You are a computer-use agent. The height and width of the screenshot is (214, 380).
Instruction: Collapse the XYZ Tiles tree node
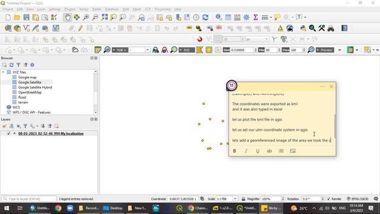point(3,72)
